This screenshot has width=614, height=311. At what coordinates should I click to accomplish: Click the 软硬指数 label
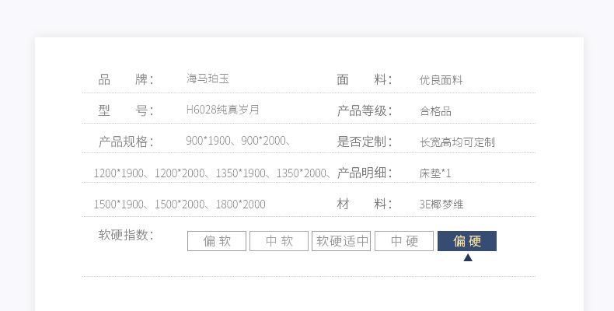(x=126, y=235)
